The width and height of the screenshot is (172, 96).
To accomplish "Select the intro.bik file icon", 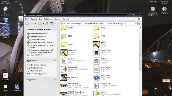I will pos(96,61).
